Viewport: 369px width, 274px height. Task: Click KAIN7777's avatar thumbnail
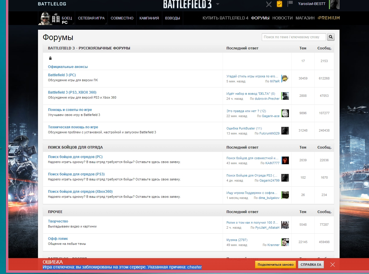pyautogui.click(x=285, y=160)
